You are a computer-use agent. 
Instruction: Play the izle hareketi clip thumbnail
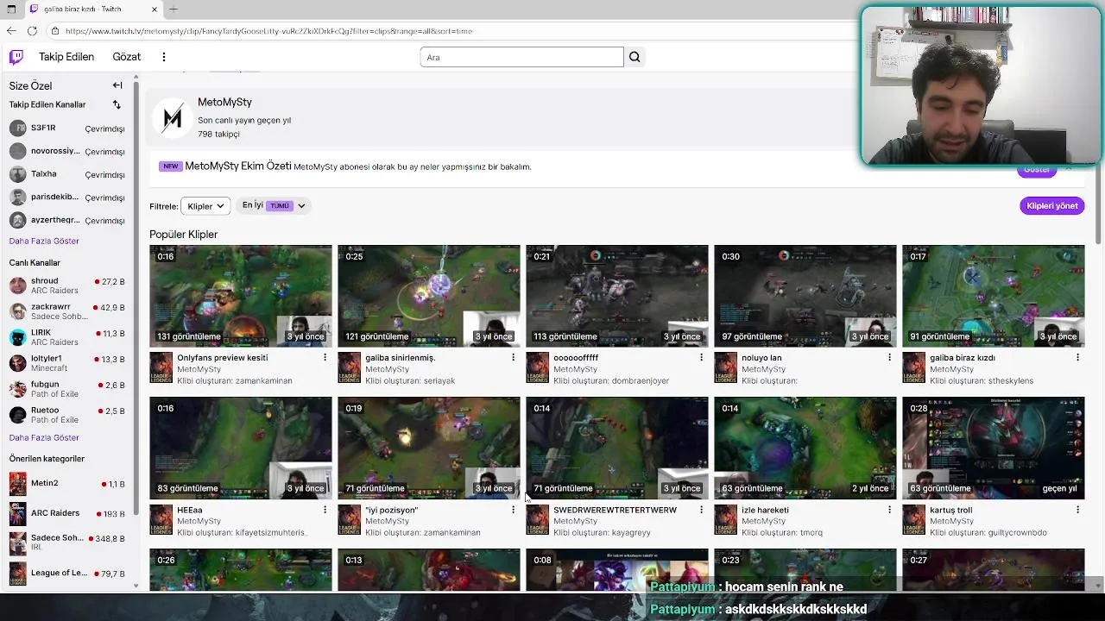(x=805, y=448)
